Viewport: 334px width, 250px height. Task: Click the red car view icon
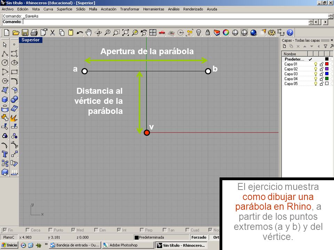tap(162, 33)
